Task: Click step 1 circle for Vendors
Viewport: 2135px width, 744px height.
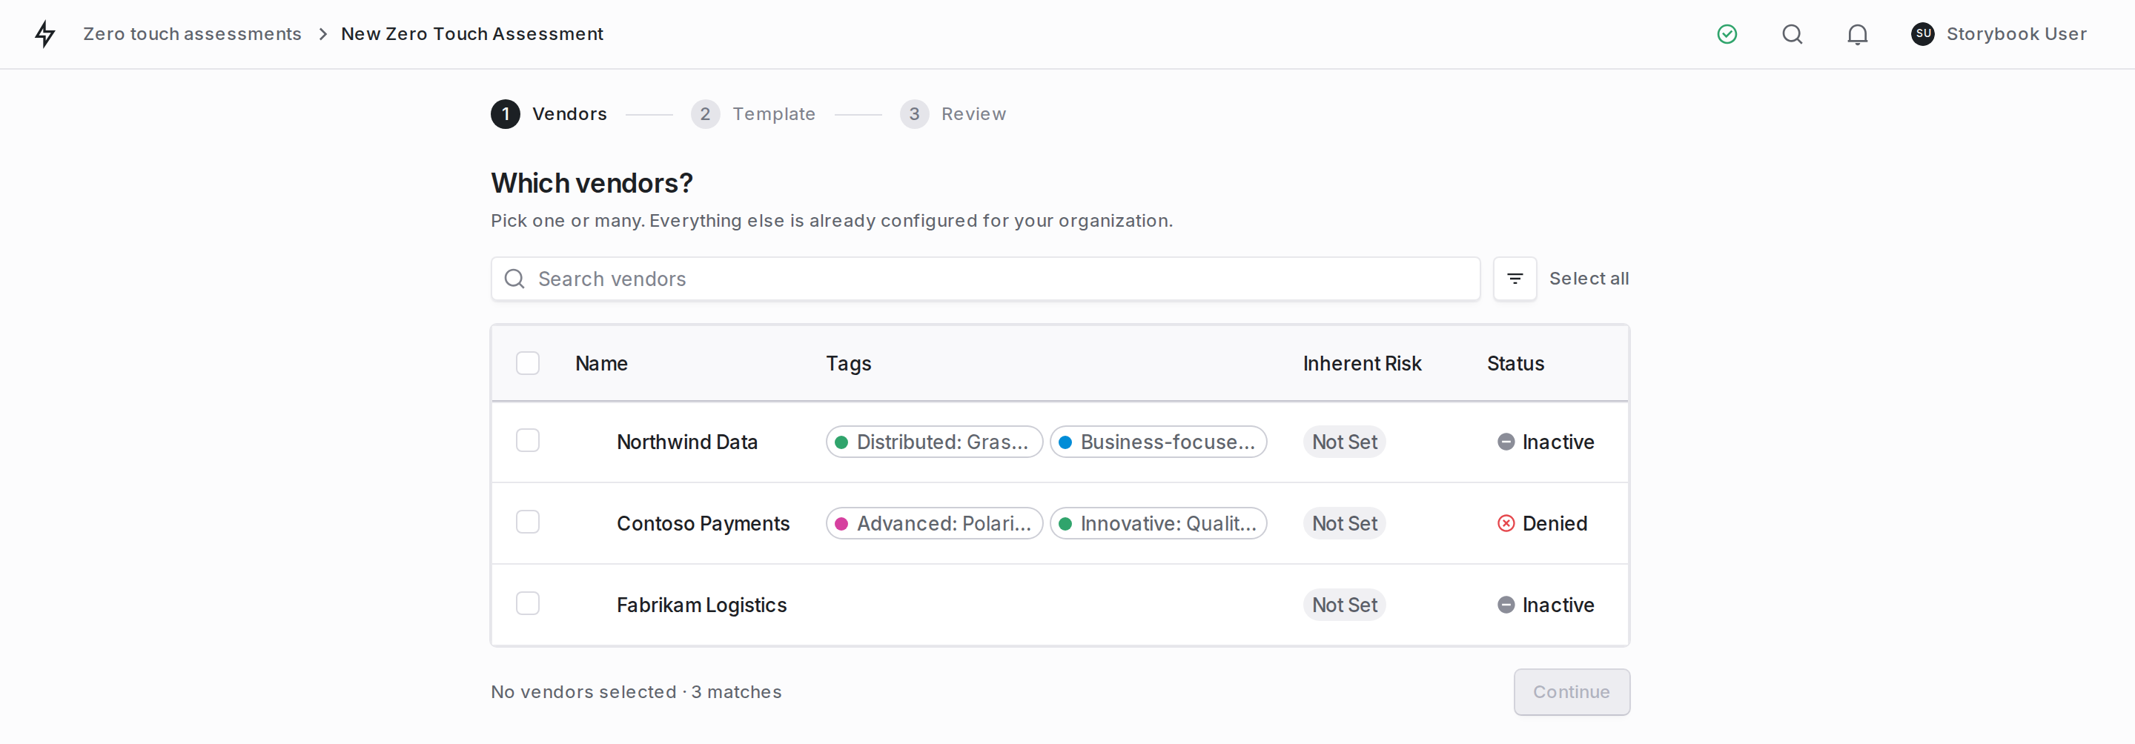Action: click(506, 114)
